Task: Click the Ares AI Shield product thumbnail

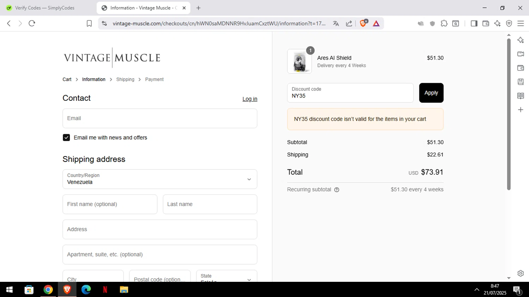Action: 299,61
